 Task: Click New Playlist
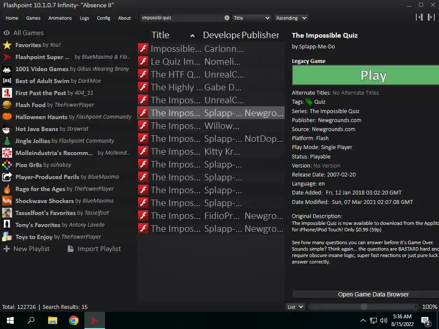26,249
